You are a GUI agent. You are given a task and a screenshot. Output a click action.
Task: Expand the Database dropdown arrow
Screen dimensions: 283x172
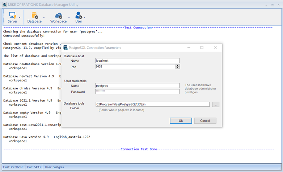click(44, 18)
